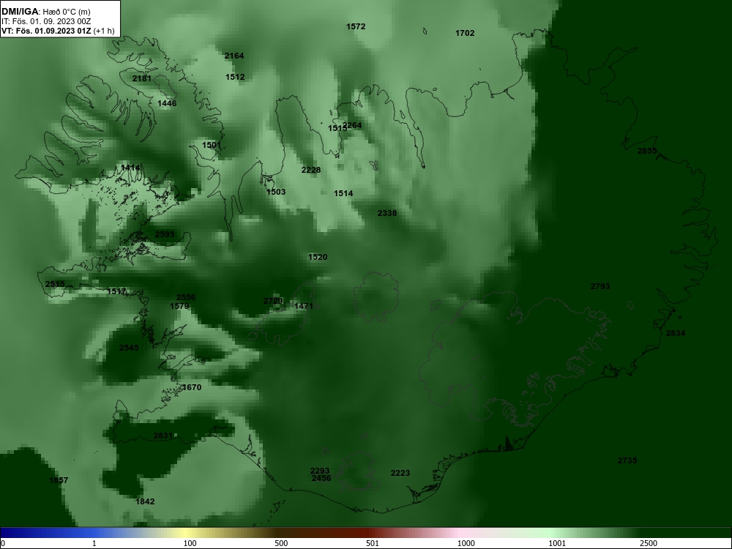Click the offshore value 1857
This screenshot has width=732, height=549.
pyautogui.click(x=59, y=480)
